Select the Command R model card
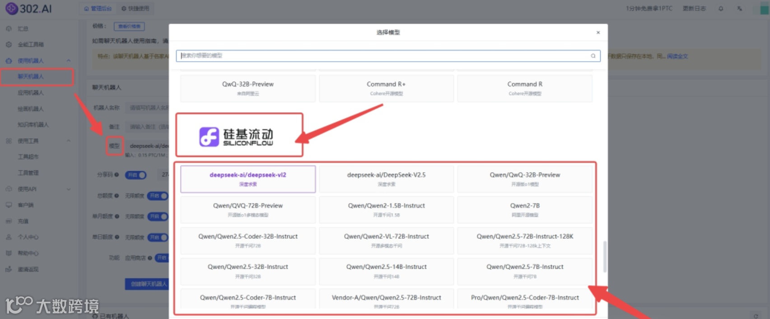 point(525,88)
